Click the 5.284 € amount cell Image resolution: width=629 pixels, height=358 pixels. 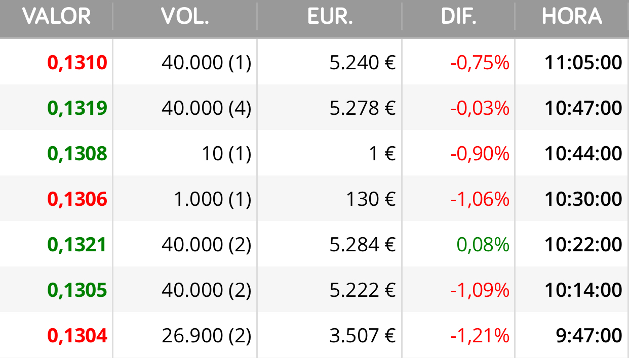tap(363, 245)
